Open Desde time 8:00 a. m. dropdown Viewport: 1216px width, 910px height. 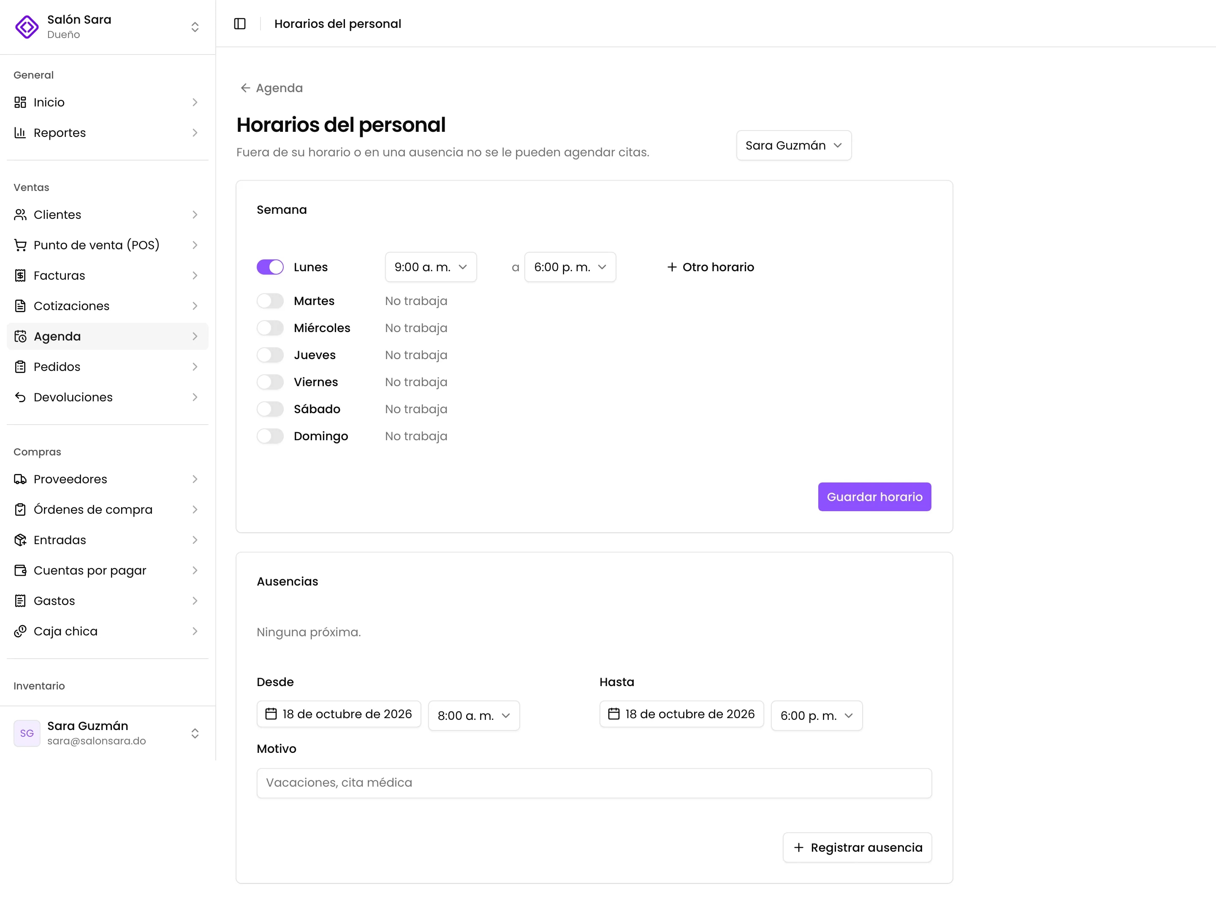click(x=474, y=715)
